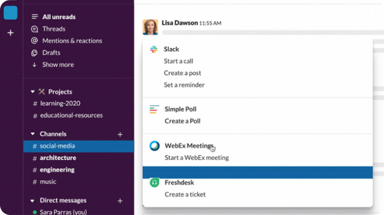Screen dimensions: 384x215
Task: Choose Start a call
Action: point(178,61)
